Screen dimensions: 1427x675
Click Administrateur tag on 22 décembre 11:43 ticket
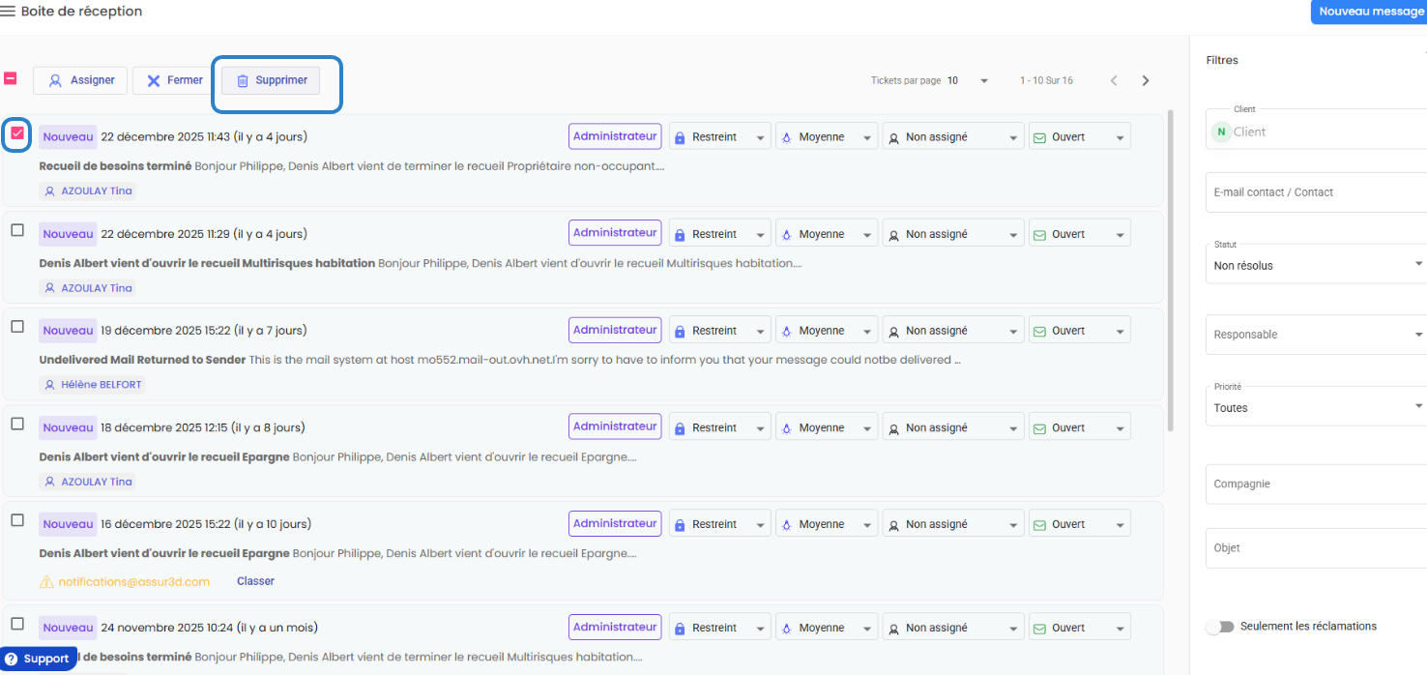point(615,136)
